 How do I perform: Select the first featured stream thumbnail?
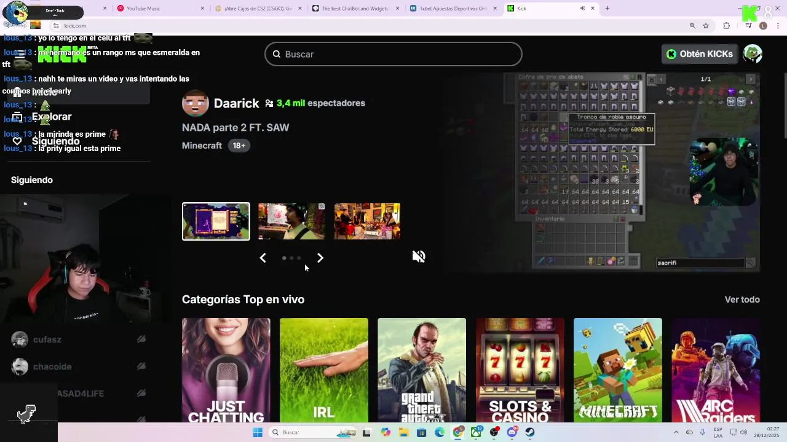point(216,221)
